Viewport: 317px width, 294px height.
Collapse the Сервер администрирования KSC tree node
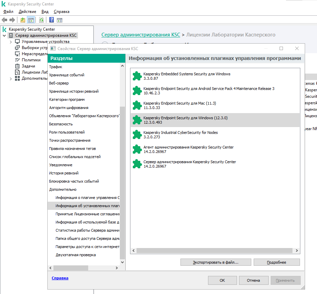pos(4,36)
